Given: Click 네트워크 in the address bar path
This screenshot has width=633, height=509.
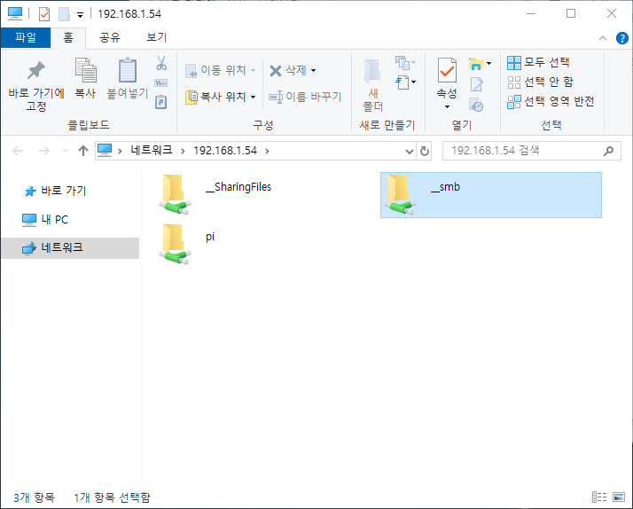Looking at the screenshot, I should tap(152, 151).
